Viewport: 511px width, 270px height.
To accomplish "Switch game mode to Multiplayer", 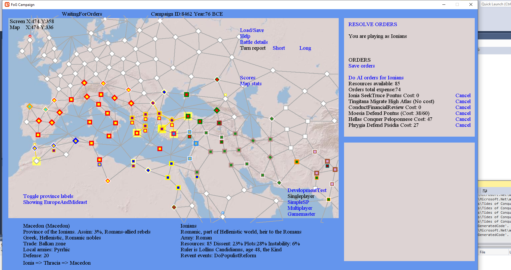I will coord(300,208).
